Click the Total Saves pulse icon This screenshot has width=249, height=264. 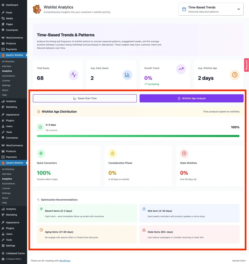pos(74,75)
